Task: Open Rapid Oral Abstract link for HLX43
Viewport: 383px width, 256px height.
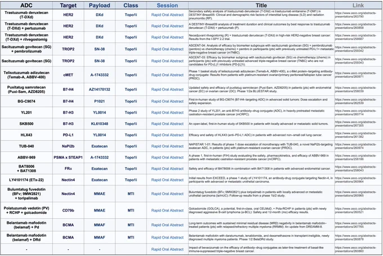Action: (167, 135)
